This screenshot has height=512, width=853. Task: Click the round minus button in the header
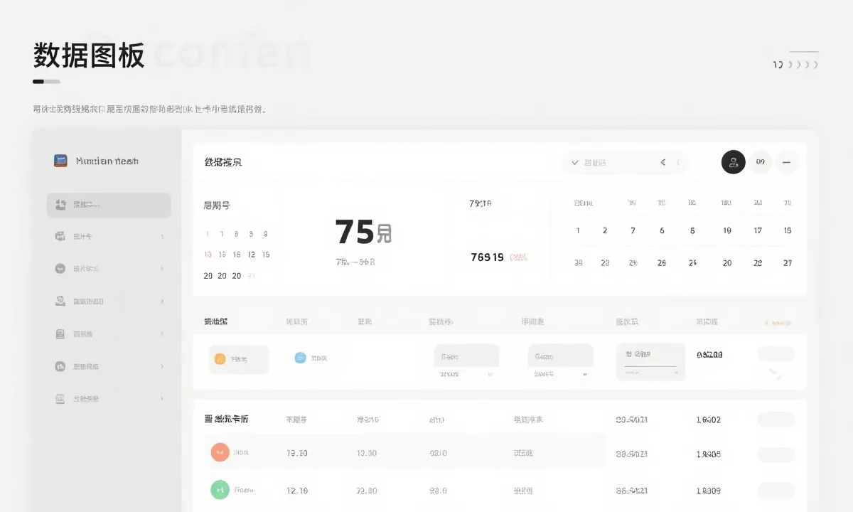tap(786, 162)
